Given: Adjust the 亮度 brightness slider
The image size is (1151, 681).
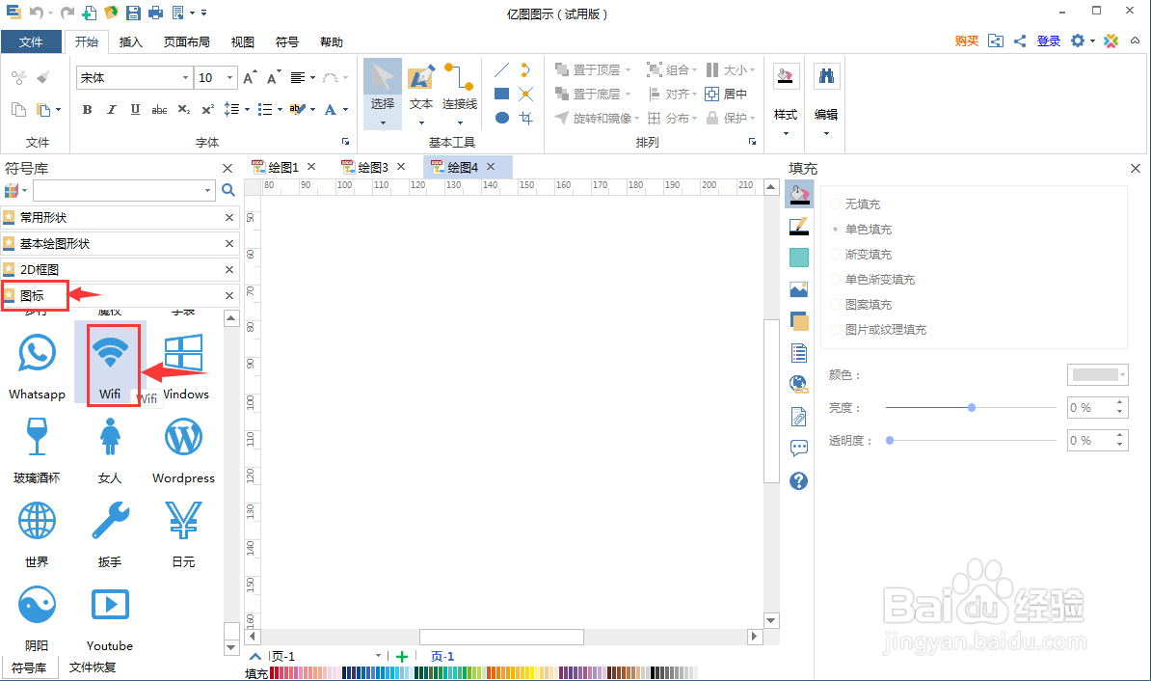Looking at the screenshot, I should tap(971, 407).
